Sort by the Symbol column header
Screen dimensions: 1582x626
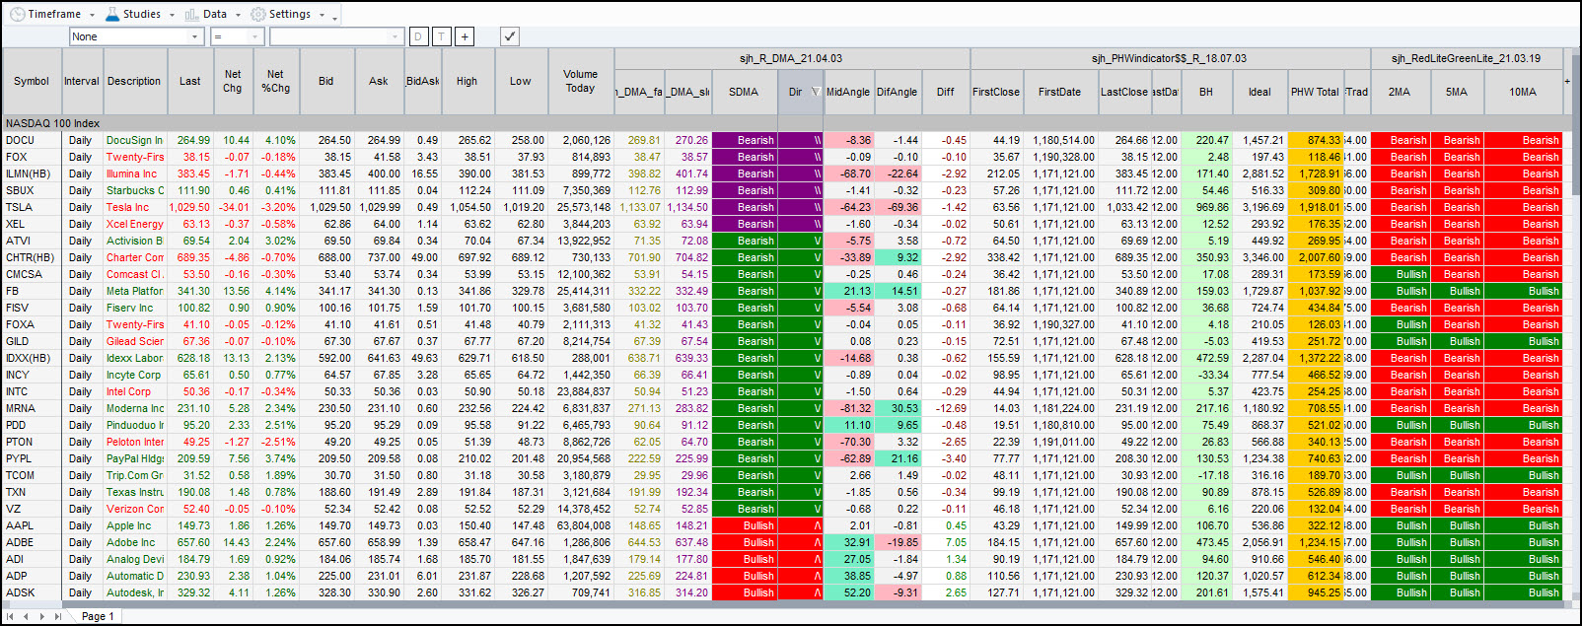tap(32, 81)
